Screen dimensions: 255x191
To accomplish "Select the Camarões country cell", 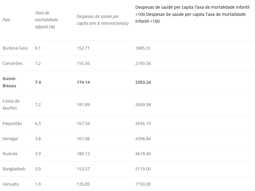I will [12, 63].
